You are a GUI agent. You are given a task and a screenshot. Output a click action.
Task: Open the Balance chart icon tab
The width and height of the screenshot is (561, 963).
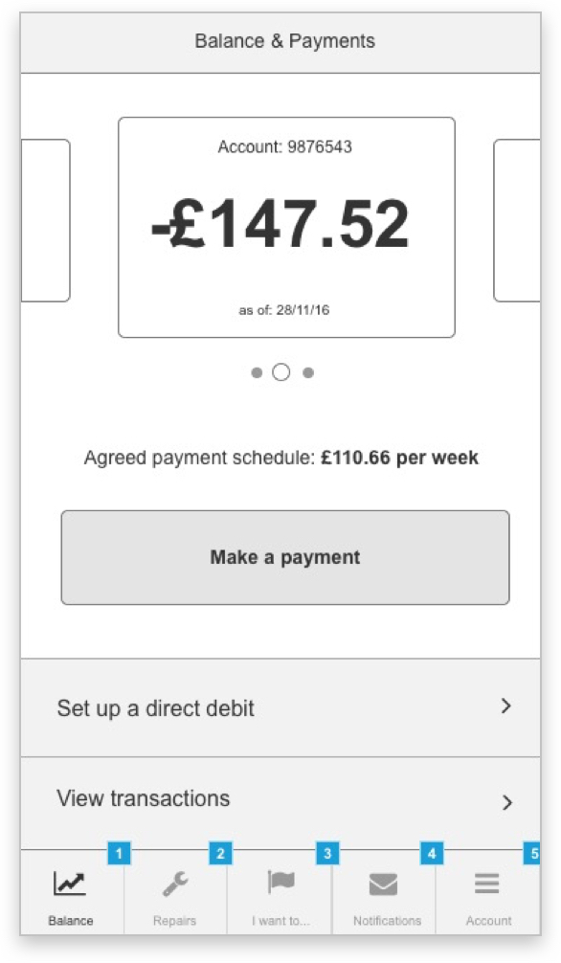click(70, 884)
